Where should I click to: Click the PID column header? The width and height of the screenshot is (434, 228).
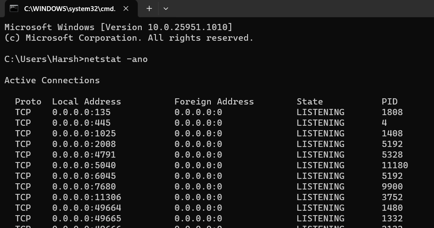tap(390, 101)
